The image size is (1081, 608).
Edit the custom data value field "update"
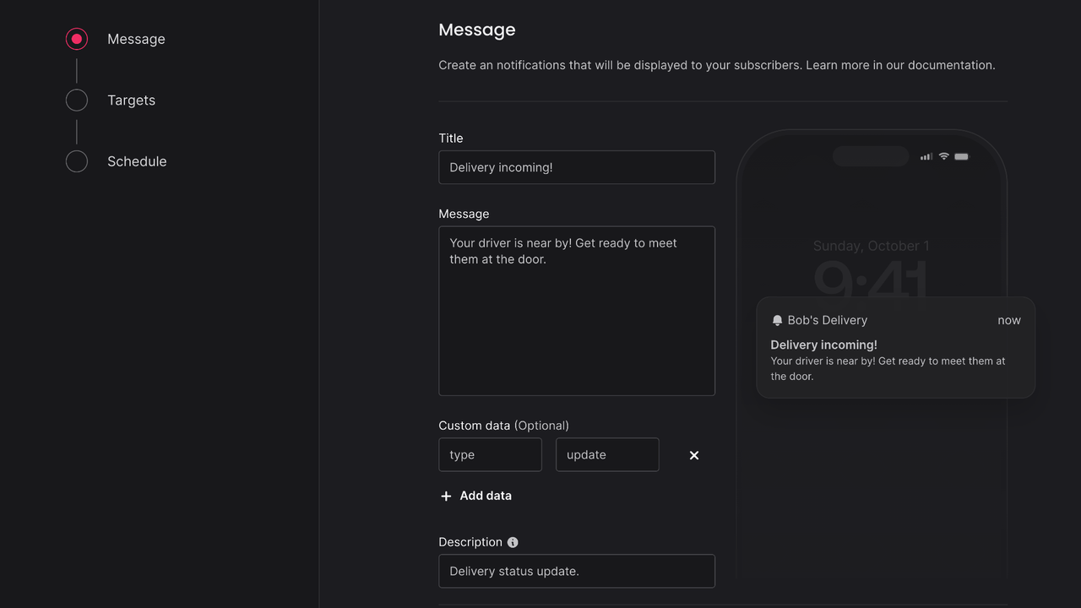click(607, 454)
